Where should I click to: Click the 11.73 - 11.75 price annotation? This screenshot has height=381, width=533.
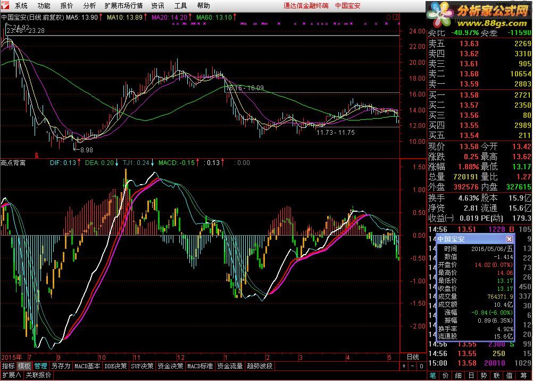(x=336, y=133)
